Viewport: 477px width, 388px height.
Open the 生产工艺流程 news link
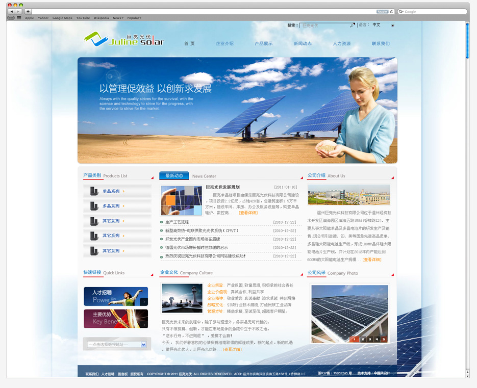point(177,222)
